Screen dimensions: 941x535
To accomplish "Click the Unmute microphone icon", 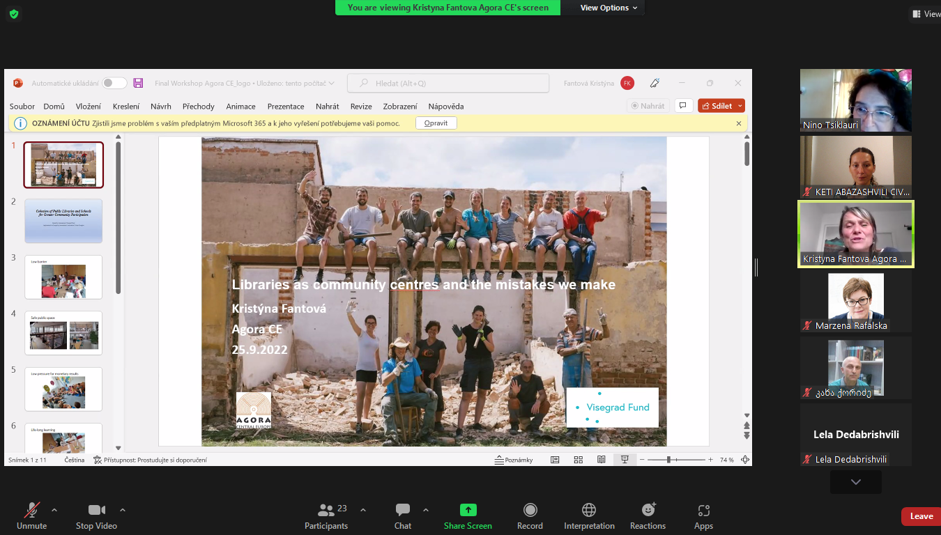I will click(31, 511).
